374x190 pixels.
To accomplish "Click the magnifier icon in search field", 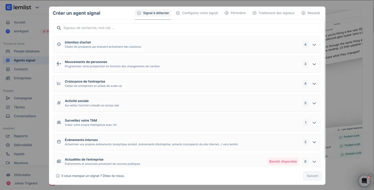I will click(59, 28).
